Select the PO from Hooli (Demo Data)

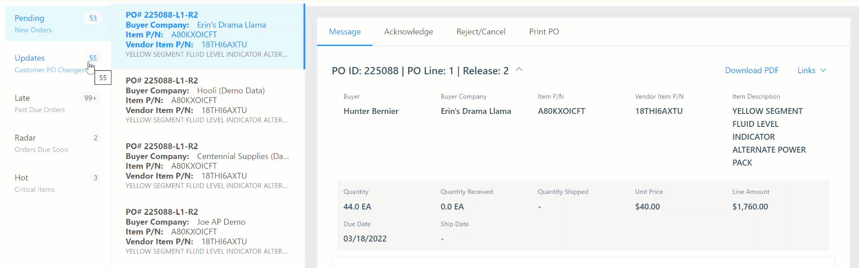(208, 102)
